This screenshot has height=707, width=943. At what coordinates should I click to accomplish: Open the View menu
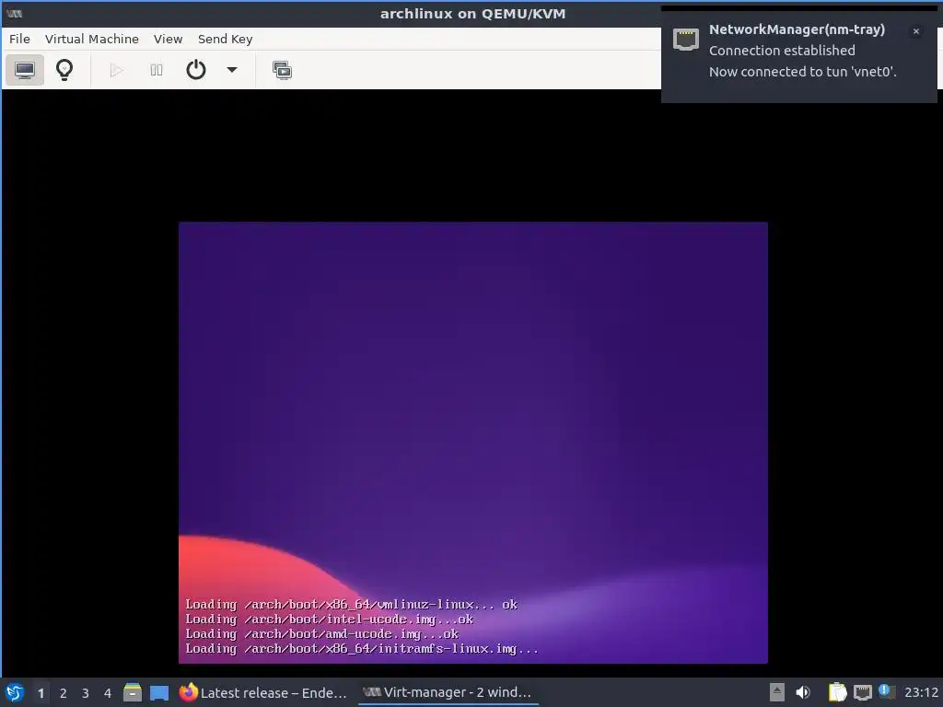click(x=168, y=39)
